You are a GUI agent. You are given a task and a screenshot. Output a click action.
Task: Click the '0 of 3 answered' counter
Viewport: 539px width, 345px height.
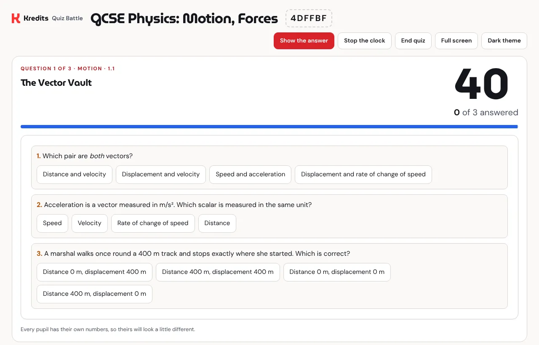pos(486,112)
